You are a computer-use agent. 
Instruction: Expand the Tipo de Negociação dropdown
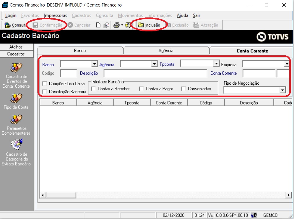(x=282, y=90)
